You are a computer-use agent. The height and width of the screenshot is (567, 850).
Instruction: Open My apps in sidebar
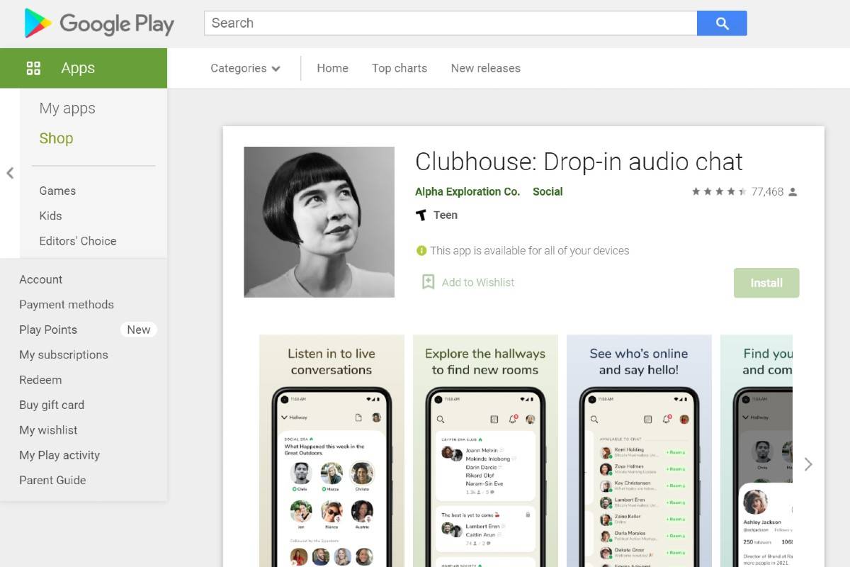67,108
